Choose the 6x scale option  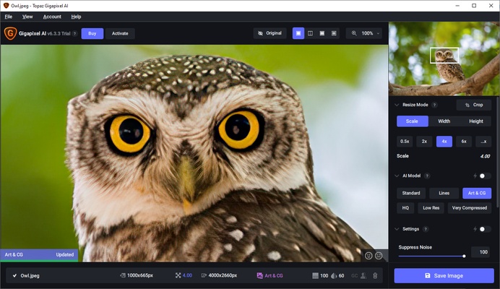coord(464,142)
